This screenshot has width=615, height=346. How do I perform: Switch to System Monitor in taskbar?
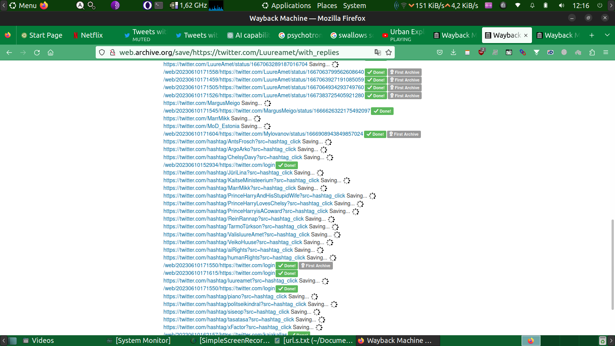tap(138, 341)
